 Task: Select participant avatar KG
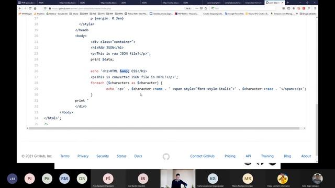point(213,179)
